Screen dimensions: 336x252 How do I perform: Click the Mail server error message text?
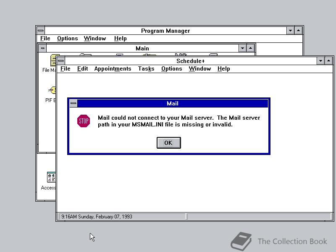pos(179,121)
